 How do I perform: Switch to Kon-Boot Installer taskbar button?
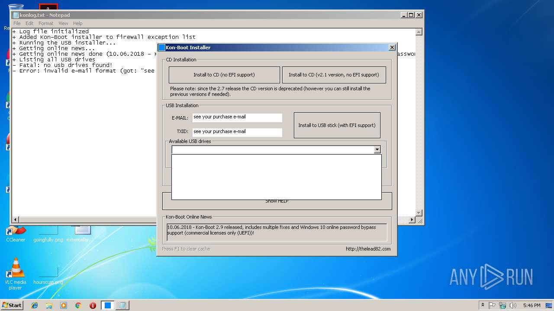[108, 305]
